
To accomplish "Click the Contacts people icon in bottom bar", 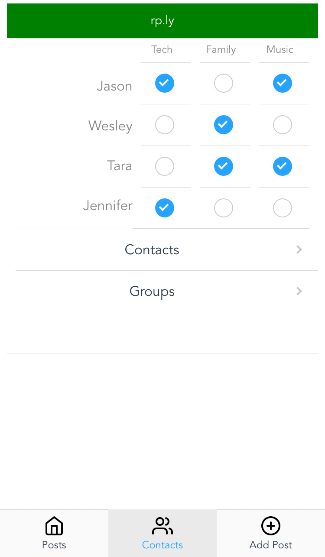I will (162, 526).
